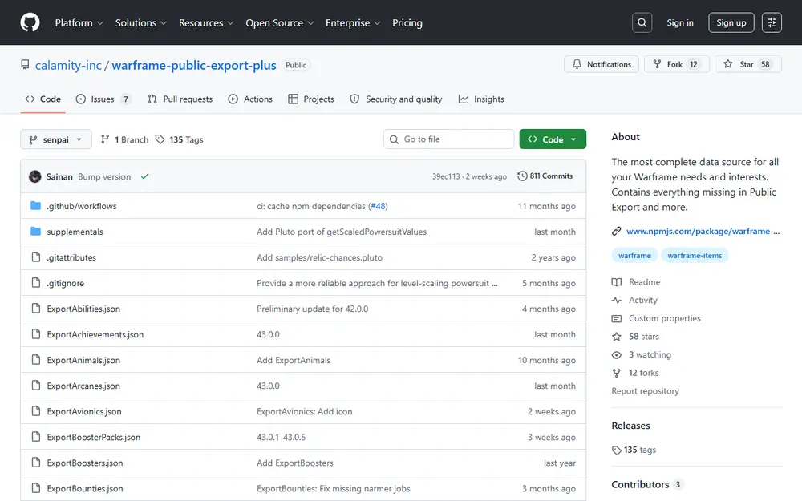Focus the Go to file field
The width and height of the screenshot is (802, 501).
pyautogui.click(x=448, y=139)
